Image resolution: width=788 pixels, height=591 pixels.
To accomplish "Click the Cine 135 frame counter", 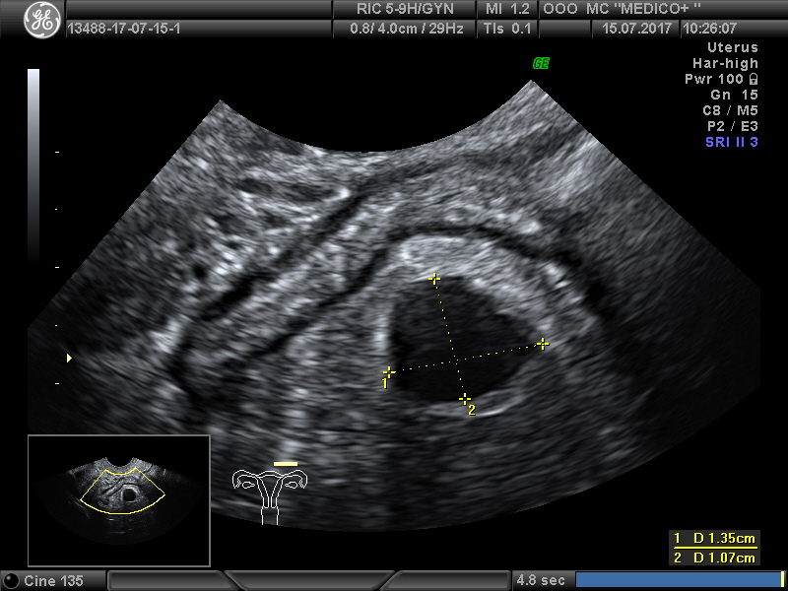I will point(53,580).
